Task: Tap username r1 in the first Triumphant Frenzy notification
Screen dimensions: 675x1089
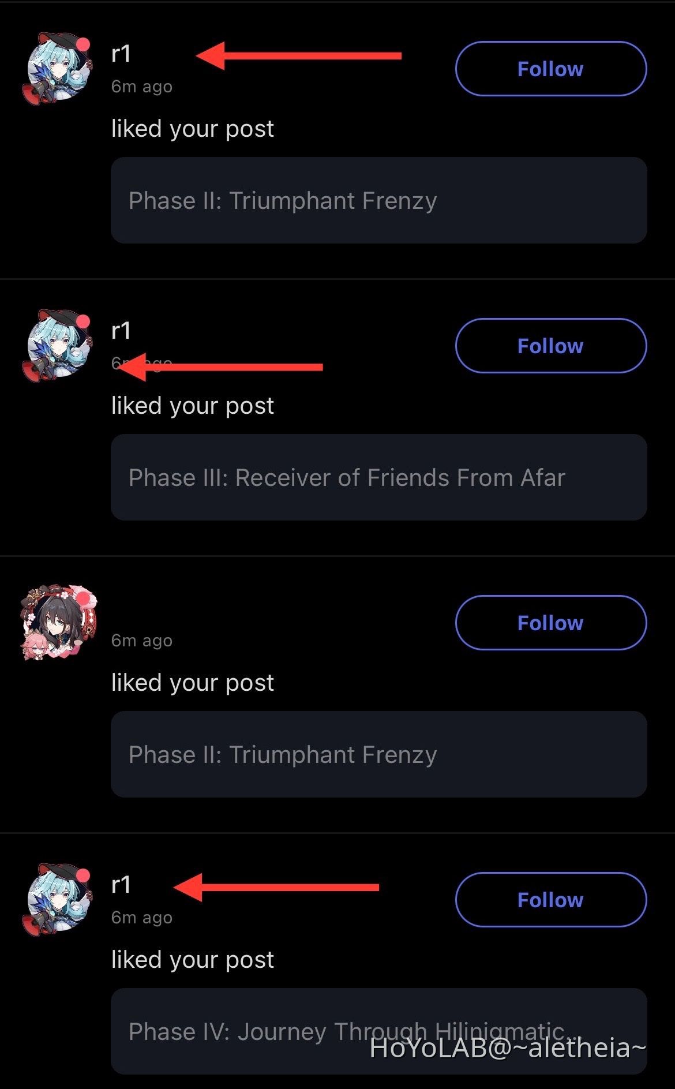Action: [x=121, y=54]
